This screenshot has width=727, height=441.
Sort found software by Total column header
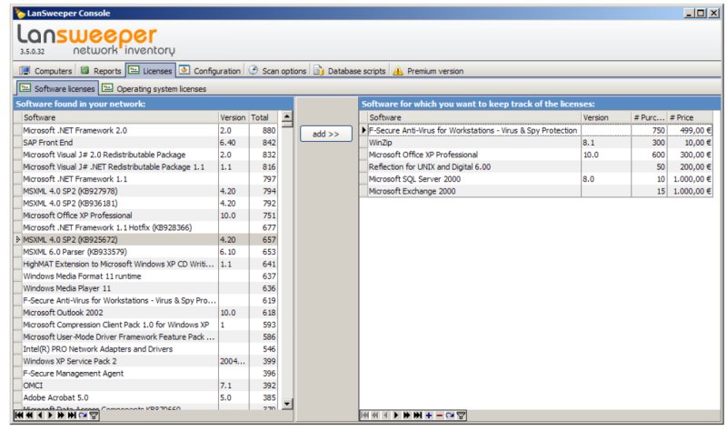[x=262, y=117]
